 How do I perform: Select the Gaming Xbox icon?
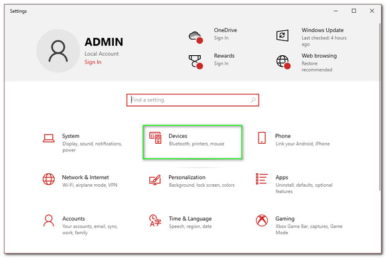262,221
